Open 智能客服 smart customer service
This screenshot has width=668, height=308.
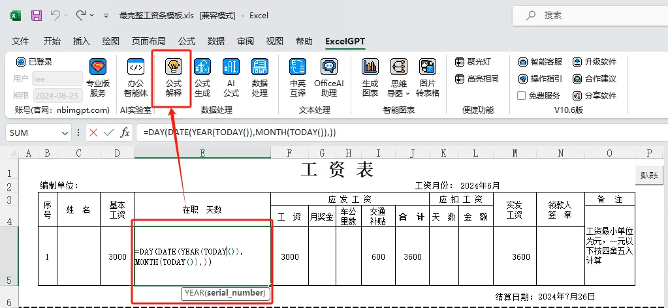(x=540, y=62)
